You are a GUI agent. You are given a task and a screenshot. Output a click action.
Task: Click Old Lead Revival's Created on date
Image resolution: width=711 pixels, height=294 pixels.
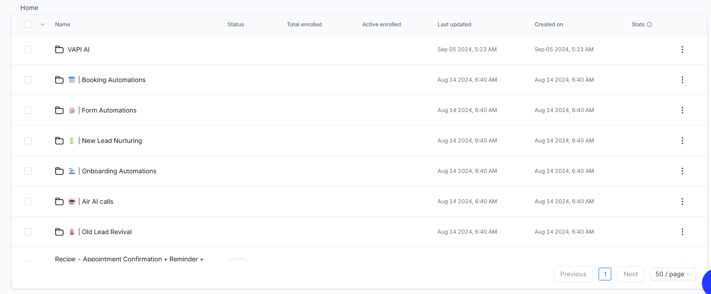[x=564, y=232]
